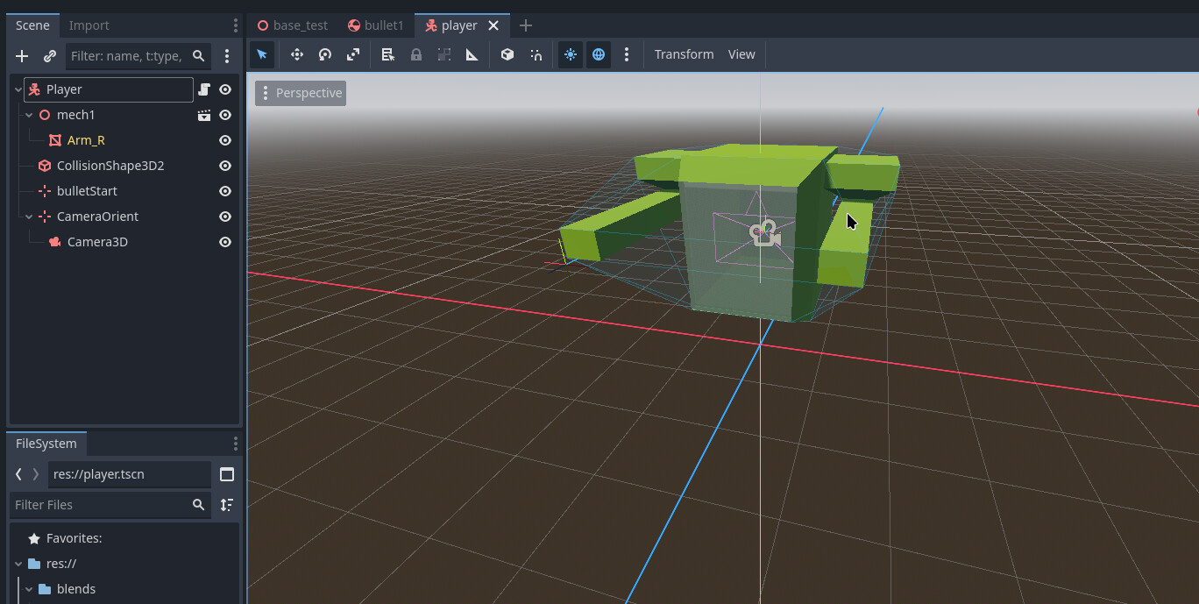Screen dimensions: 1199x604
Task: Hide the Camera3D node
Action: coord(224,241)
